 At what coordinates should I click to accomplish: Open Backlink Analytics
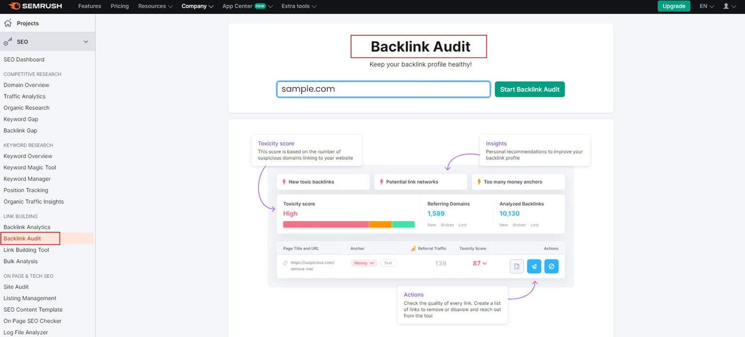tap(27, 227)
